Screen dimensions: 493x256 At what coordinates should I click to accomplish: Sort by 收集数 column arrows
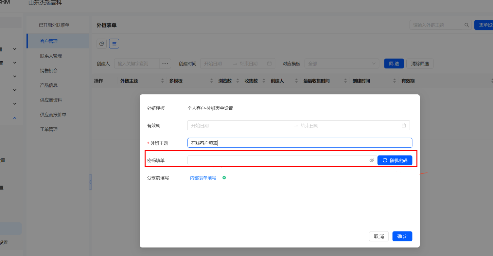pyautogui.click(x=264, y=81)
